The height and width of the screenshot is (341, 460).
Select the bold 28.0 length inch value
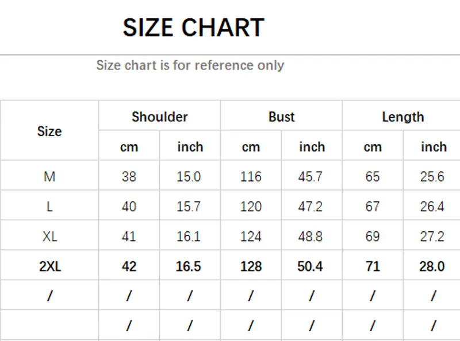click(432, 266)
